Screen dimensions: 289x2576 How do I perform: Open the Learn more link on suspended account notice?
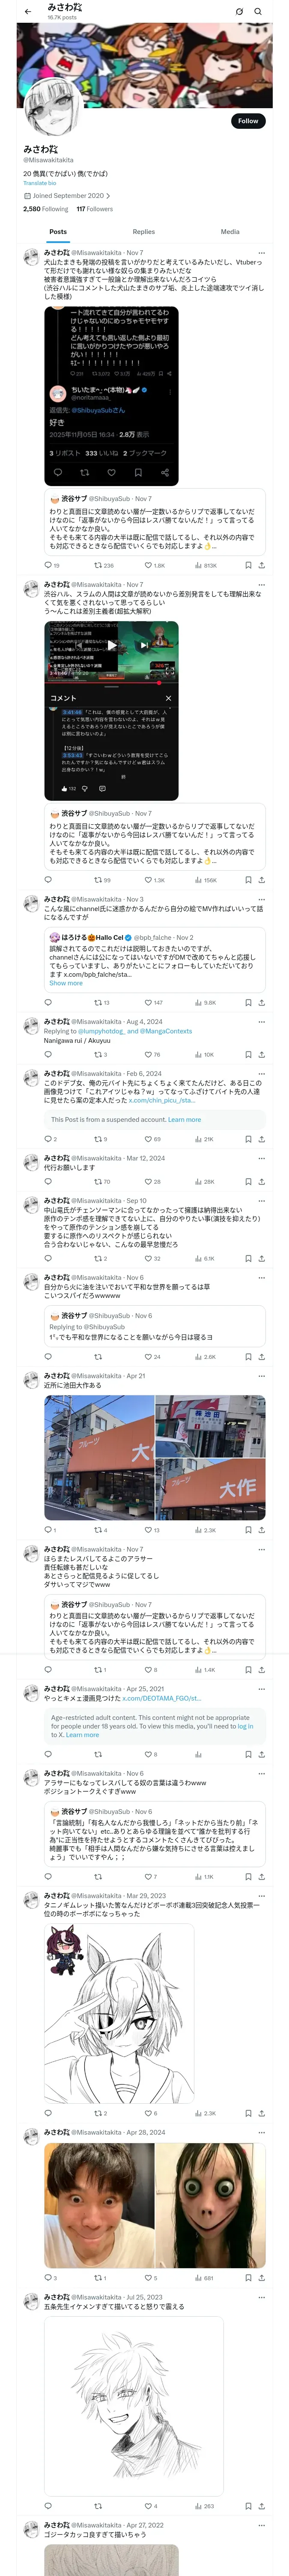[x=185, y=1120]
